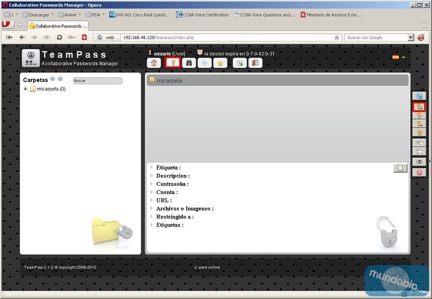Select micarpeta folder in tree
The width and height of the screenshot is (432, 299).
(51, 89)
